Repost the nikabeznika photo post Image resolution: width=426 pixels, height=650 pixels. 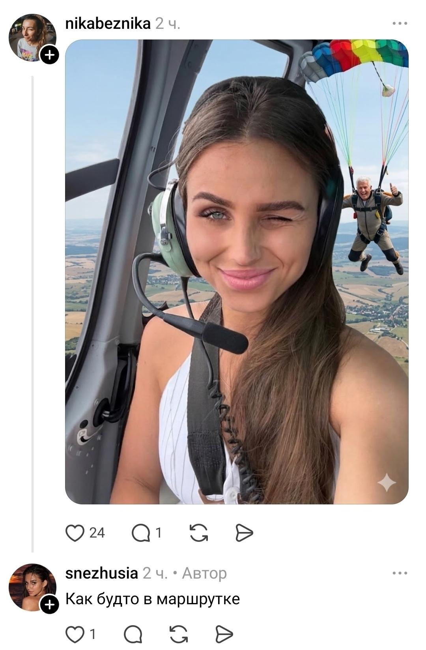click(199, 533)
